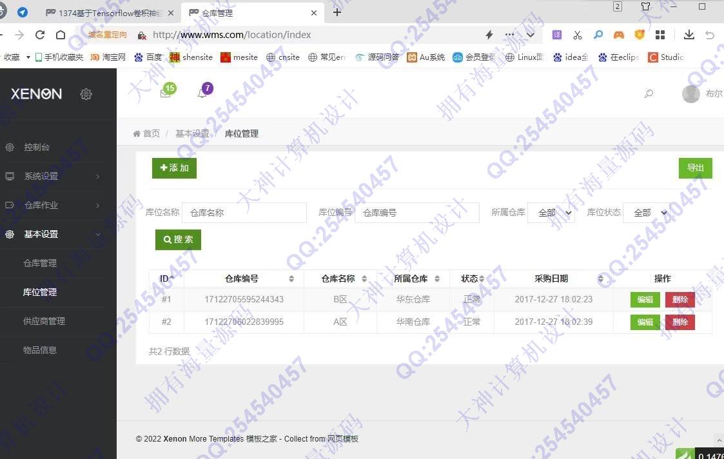Viewport: 724px width, 459px height.
Task: Click the 库位名称 input field
Action: [x=244, y=213]
